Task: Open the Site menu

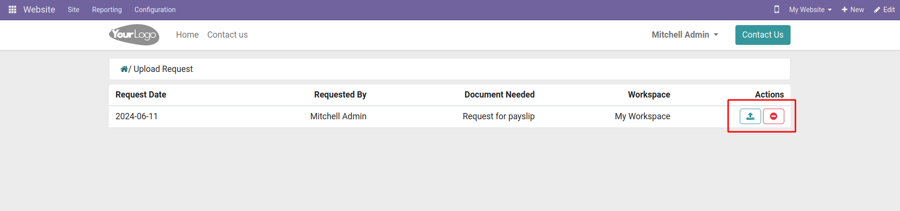Action: click(x=74, y=10)
